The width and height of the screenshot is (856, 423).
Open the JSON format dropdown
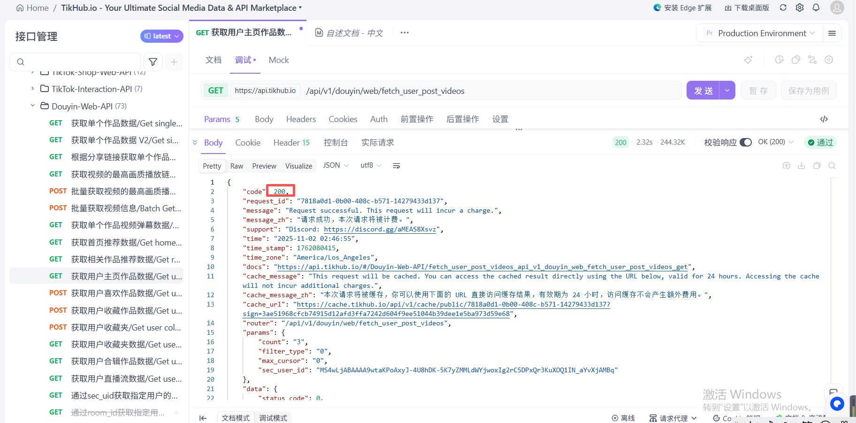[x=336, y=165]
